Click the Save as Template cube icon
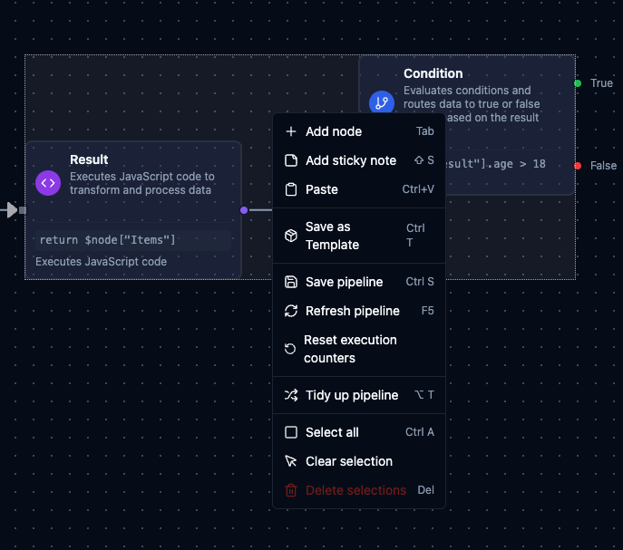Screen dimensions: 623x550 pyautogui.click(x=291, y=236)
